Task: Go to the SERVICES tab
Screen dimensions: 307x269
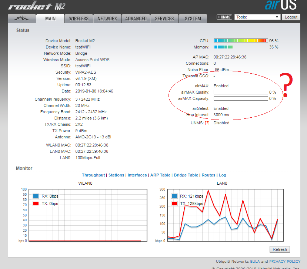Action: [x=164, y=19]
